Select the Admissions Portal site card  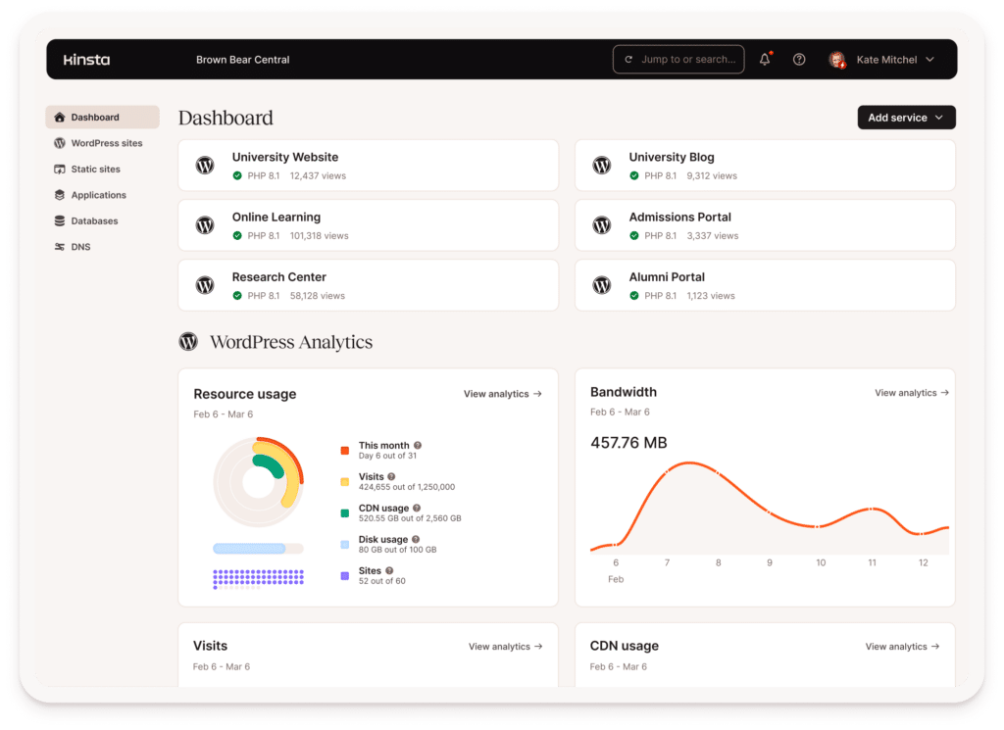(x=764, y=224)
